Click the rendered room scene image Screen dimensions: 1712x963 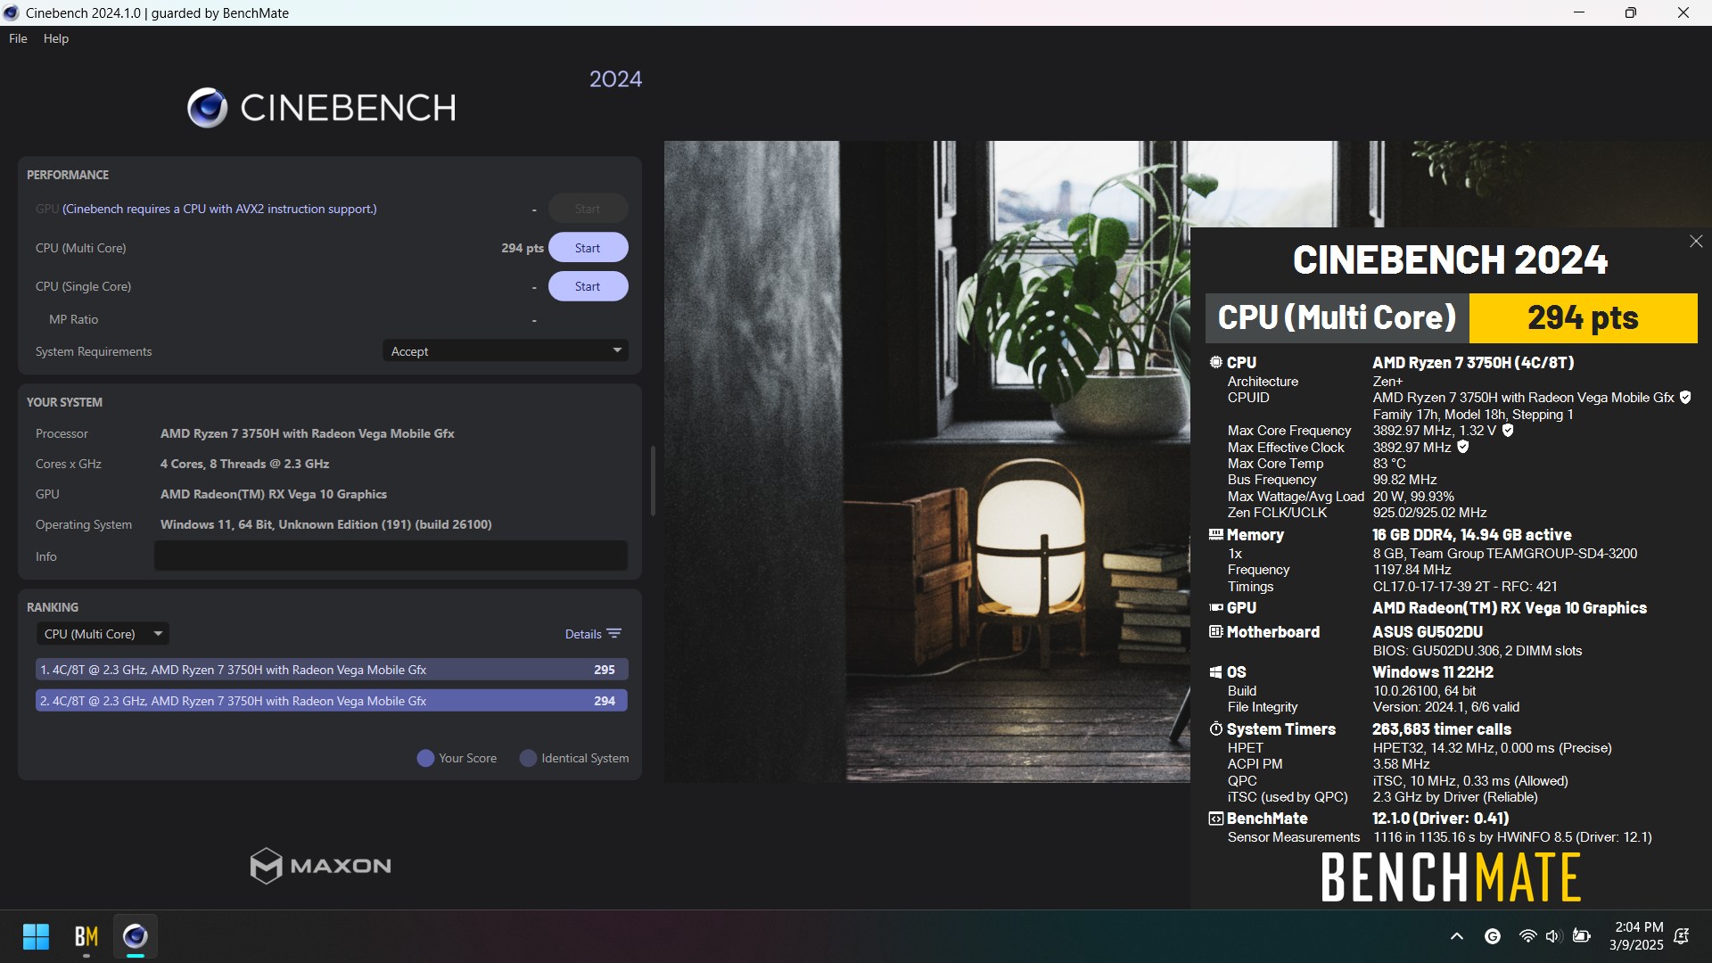(x=927, y=461)
